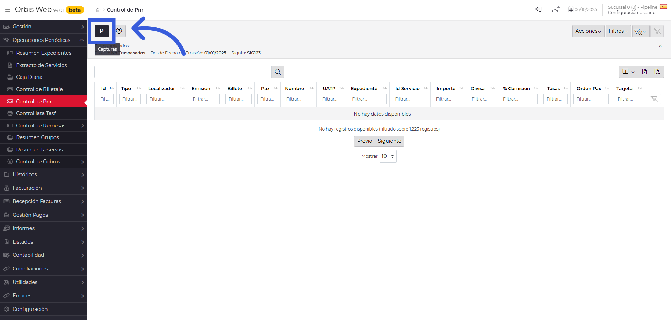Sort table by Divisa column header
This screenshot has width=671, height=320.
point(482,89)
